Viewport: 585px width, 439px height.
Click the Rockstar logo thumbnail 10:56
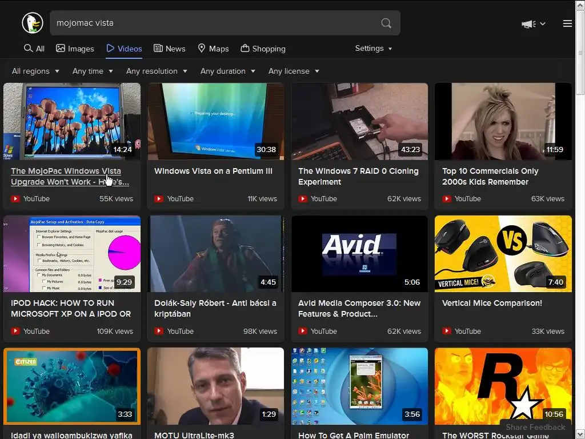(x=503, y=386)
